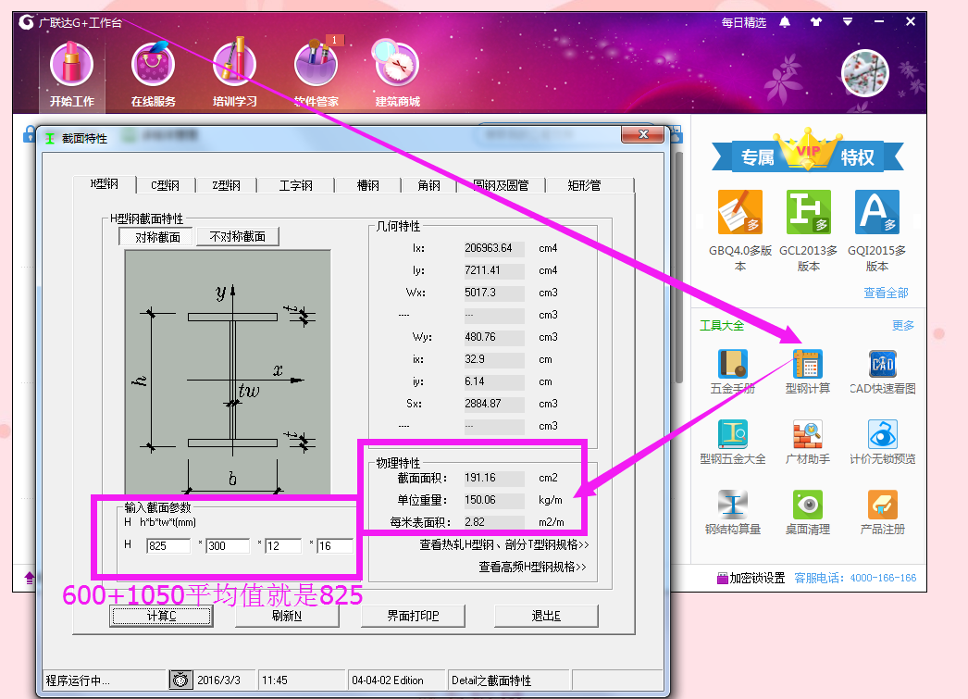The image size is (968, 699).
Task: Switch to 圆钢及圆管 tab
Action: point(501,185)
